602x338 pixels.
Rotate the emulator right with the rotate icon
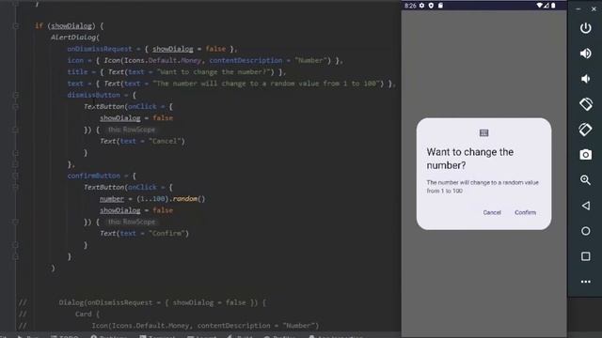[x=585, y=130]
